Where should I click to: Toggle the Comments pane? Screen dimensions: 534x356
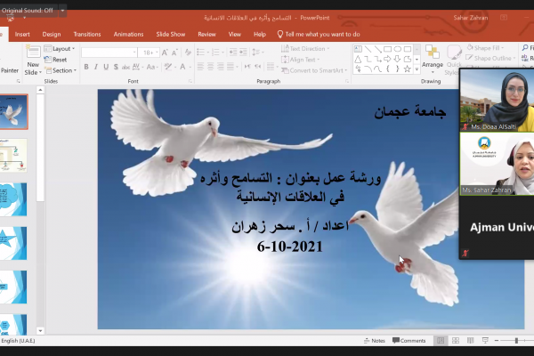[409, 340]
